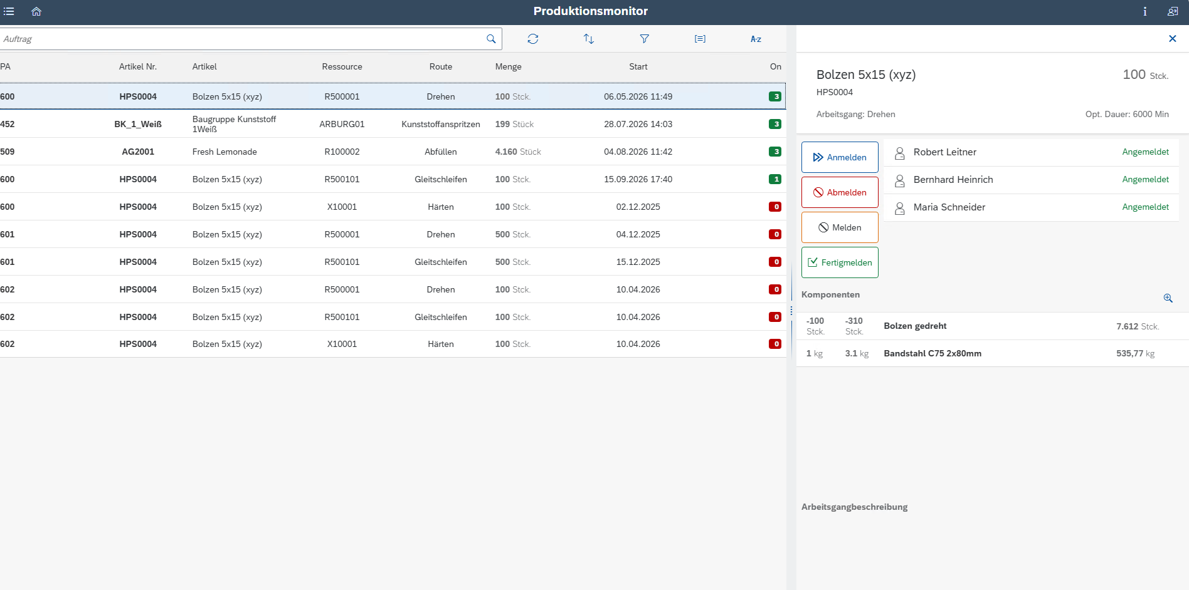Viewport: 1189px width, 590px height.
Task: Click person icon next to Maria Schneider
Action: (900, 208)
